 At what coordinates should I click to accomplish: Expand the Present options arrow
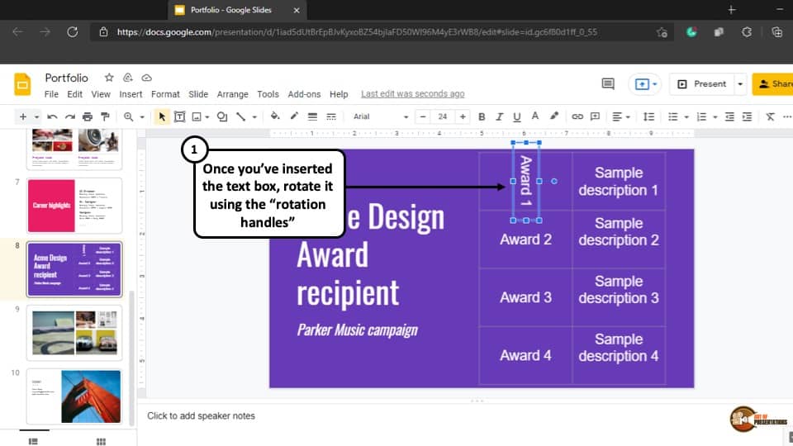point(740,84)
